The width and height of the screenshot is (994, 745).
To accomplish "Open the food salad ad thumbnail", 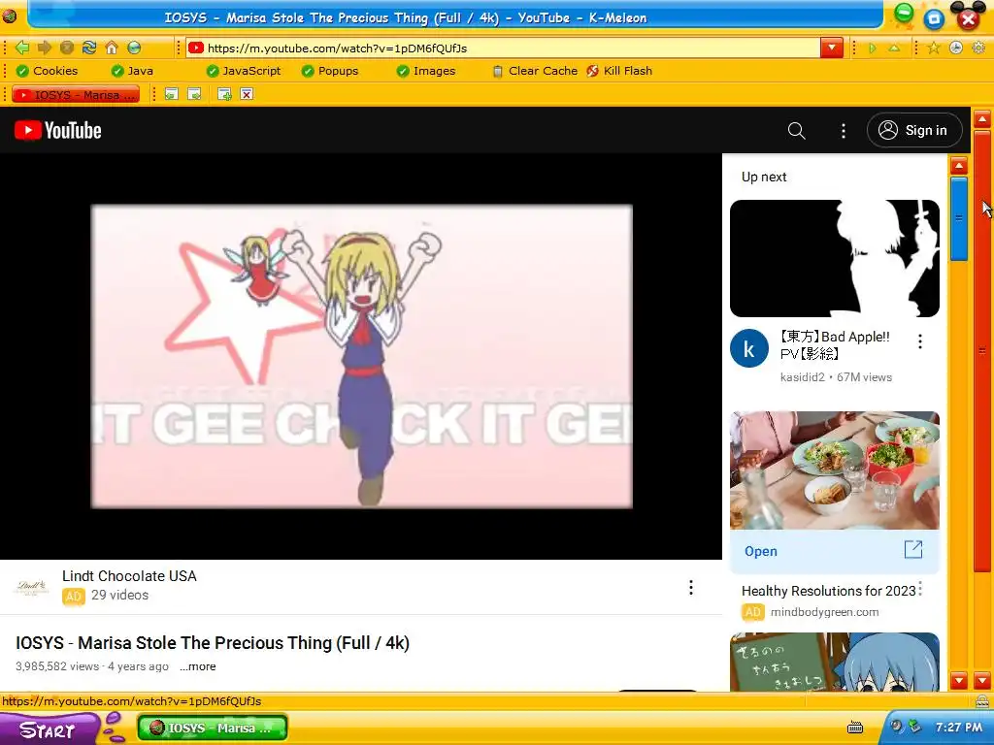I will pos(835,470).
